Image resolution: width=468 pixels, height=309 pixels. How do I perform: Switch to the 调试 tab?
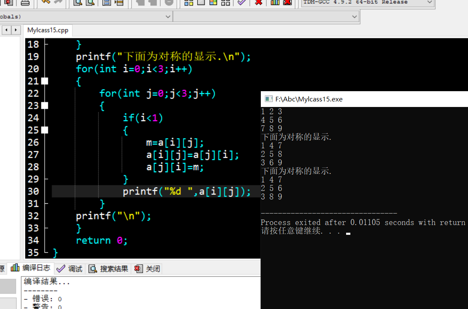coord(69,269)
